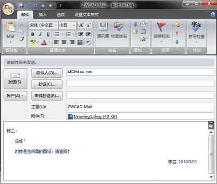Switch to the 插入 ribbon tab

tap(43, 15)
